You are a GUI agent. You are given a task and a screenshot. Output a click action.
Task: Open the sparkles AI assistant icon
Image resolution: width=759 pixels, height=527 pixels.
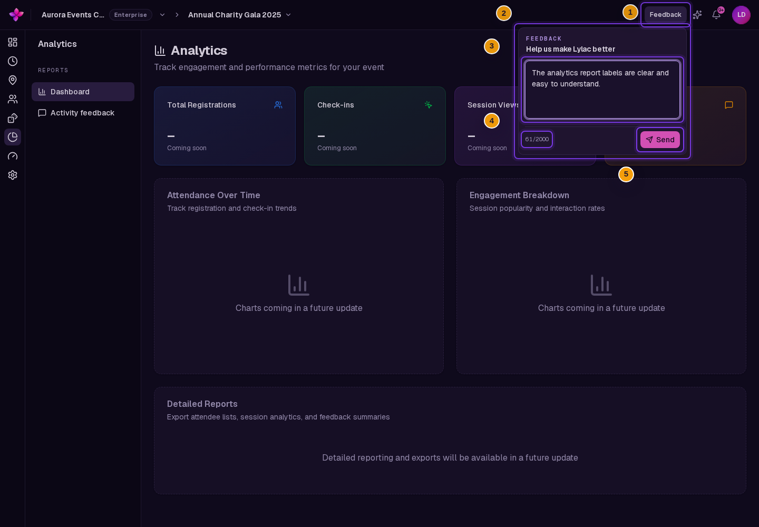point(697,15)
